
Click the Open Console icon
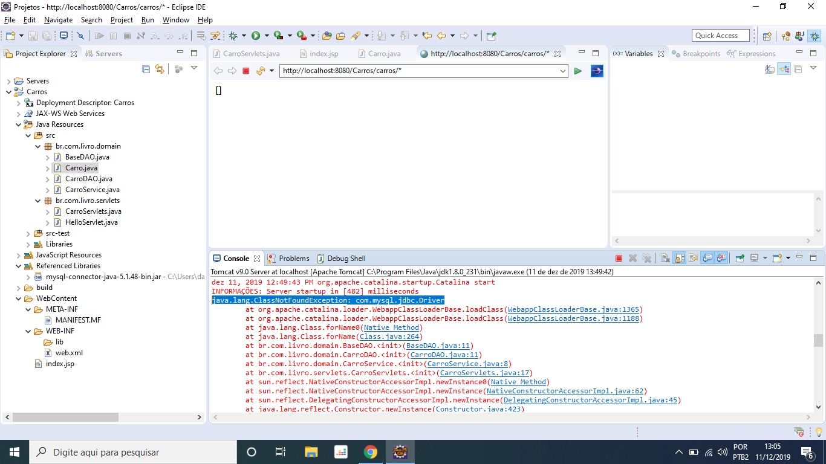click(777, 258)
